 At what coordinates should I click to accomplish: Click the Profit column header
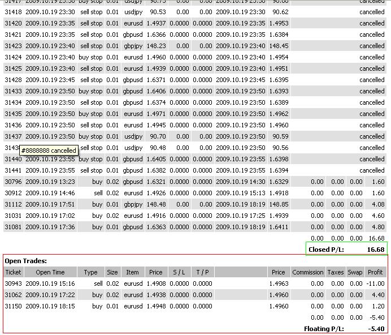tap(375, 272)
